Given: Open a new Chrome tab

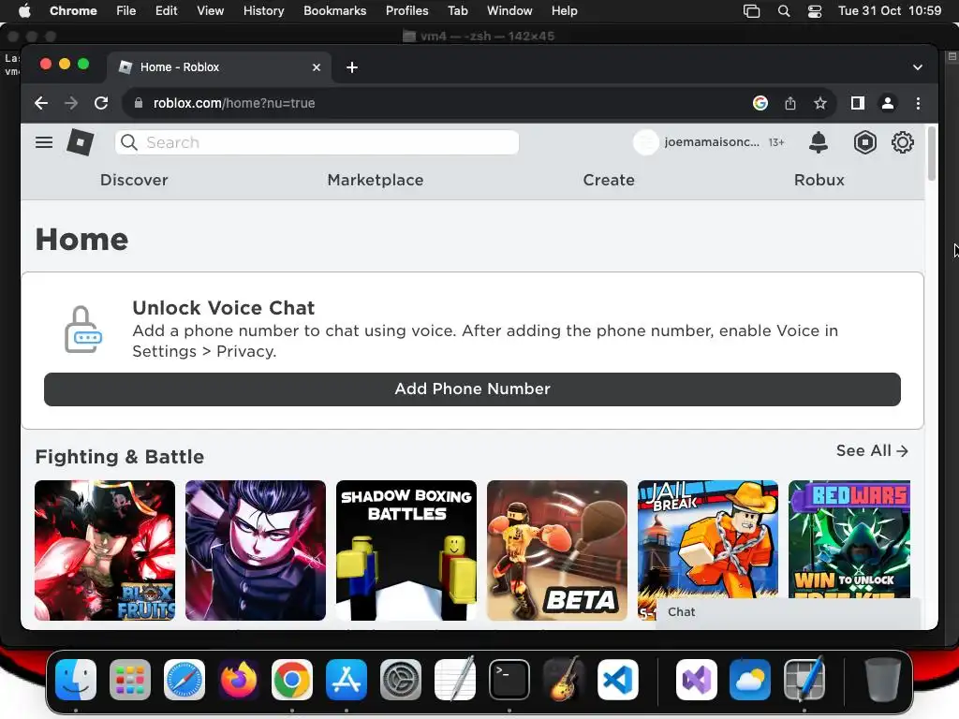Looking at the screenshot, I should (x=352, y=67).
